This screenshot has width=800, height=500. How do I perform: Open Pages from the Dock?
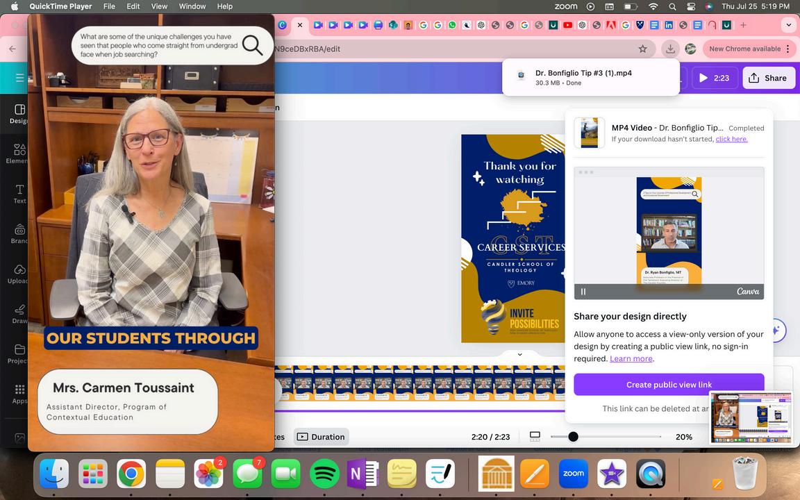pyautogui.click(x=535, y=474)
